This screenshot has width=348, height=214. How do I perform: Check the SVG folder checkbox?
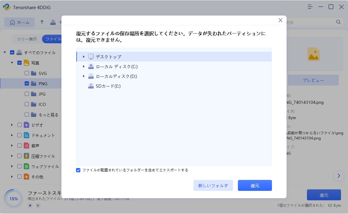click(x=27, y=73)
